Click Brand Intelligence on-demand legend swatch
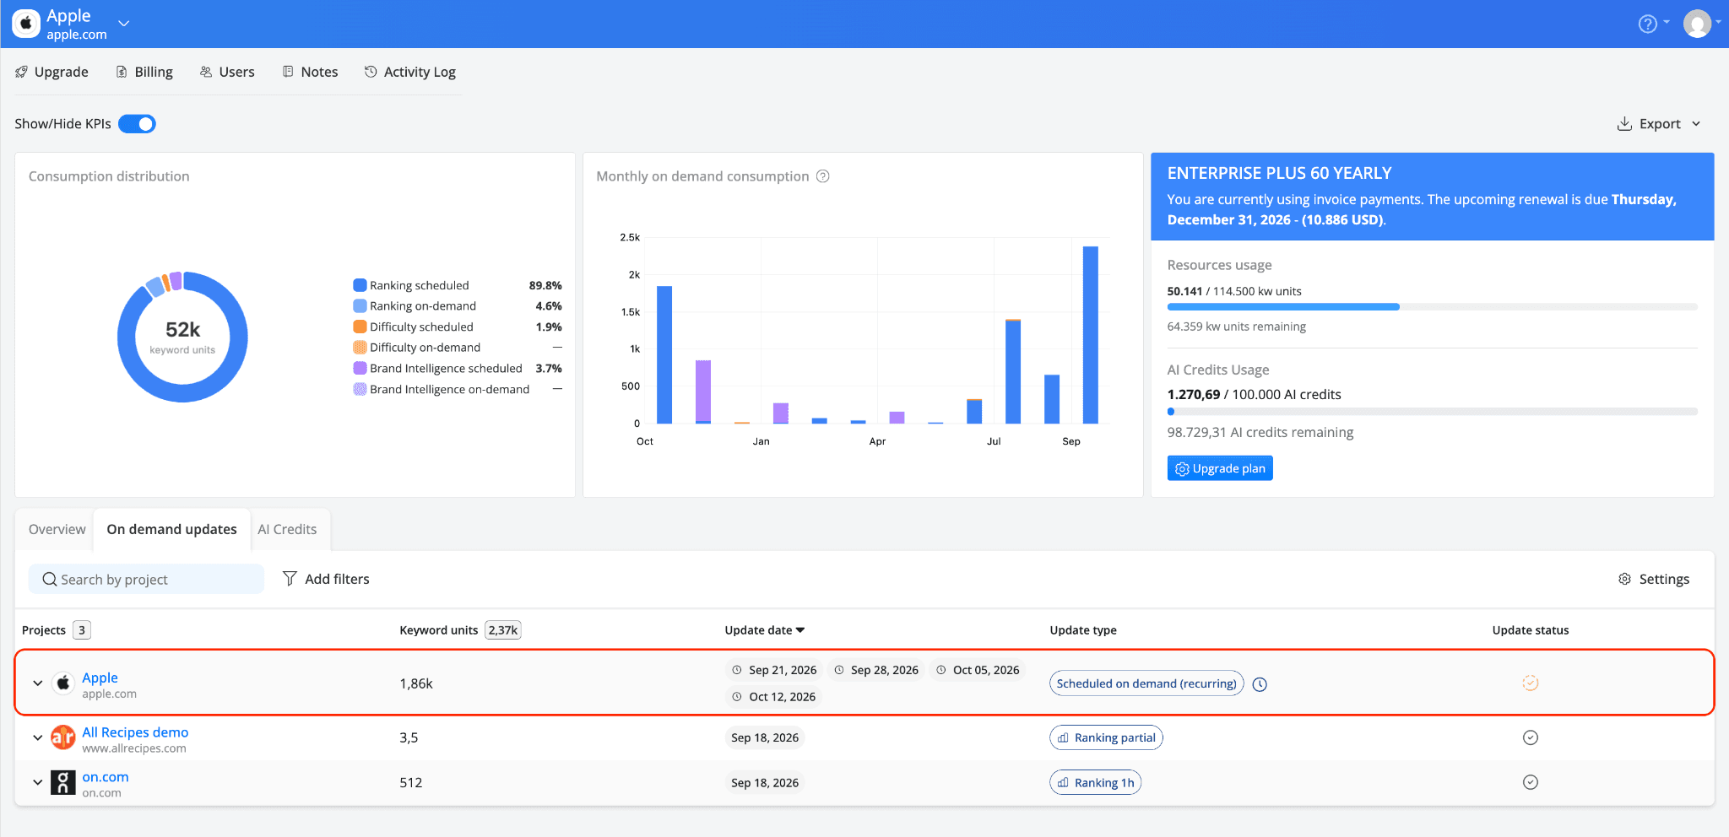This screenshot has width=1729, height=837. tap(360, 389)
